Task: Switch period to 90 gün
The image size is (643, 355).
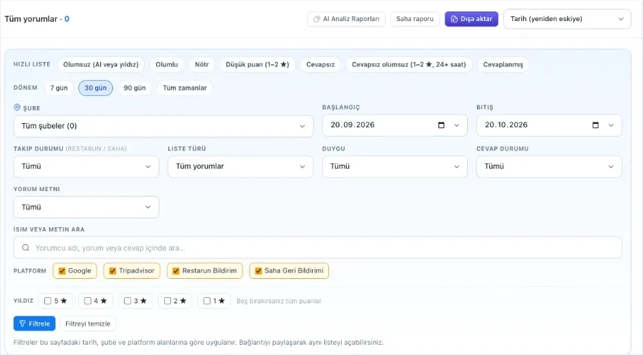Action: tap(134, 88)
